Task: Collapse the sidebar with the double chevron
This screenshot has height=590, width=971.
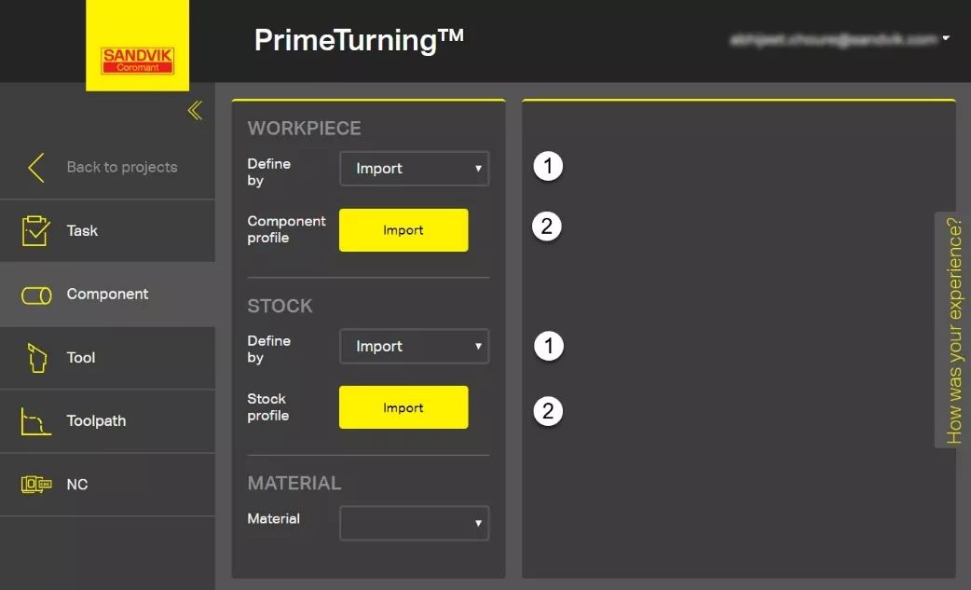Action: coord(195,110)
